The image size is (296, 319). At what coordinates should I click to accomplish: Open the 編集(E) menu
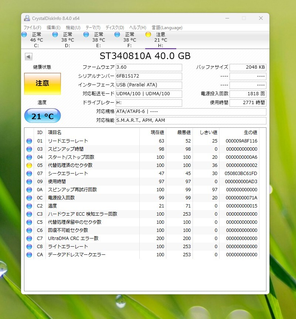point(54,27)
